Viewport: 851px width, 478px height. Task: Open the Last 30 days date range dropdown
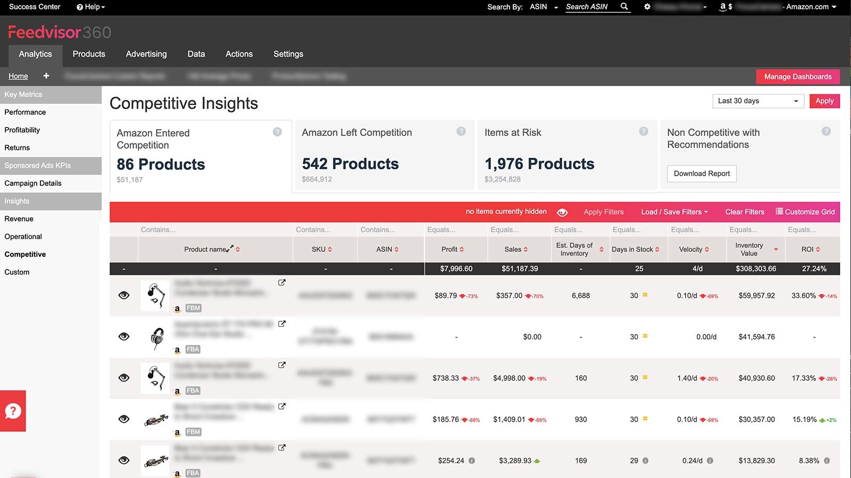point(758,101)
